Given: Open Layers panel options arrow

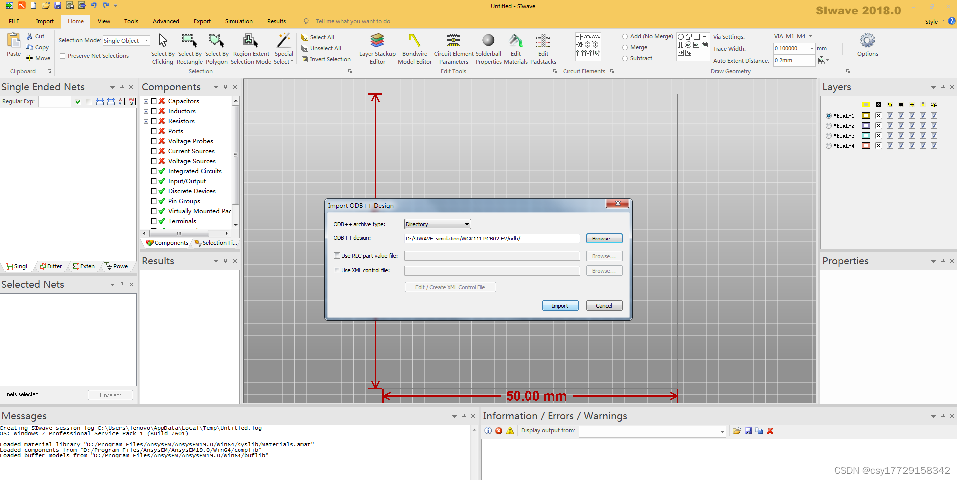Looking at the screenshot, I should click(933, 87).
